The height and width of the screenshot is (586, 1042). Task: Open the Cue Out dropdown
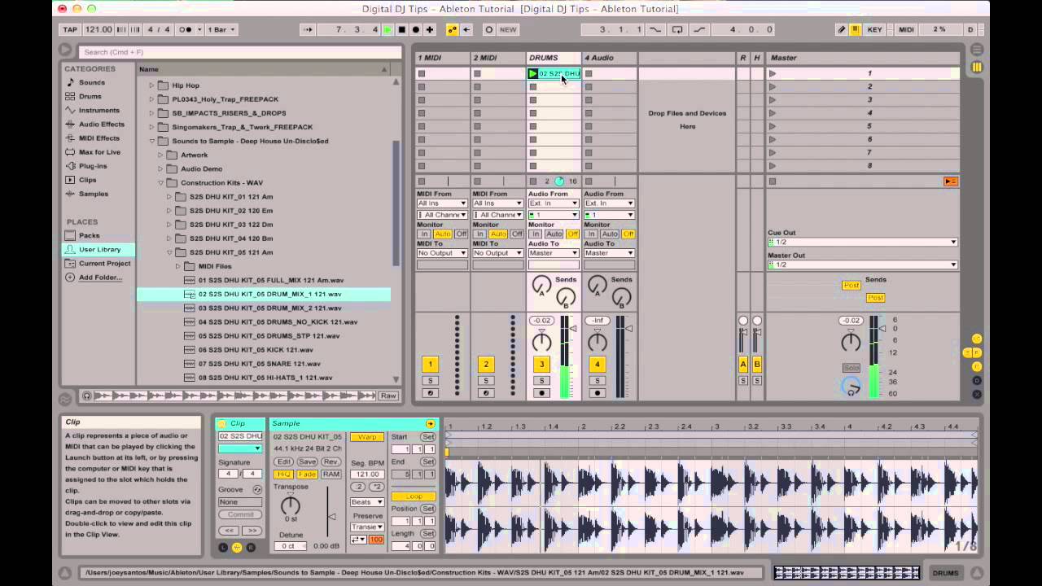coord(863,242)
